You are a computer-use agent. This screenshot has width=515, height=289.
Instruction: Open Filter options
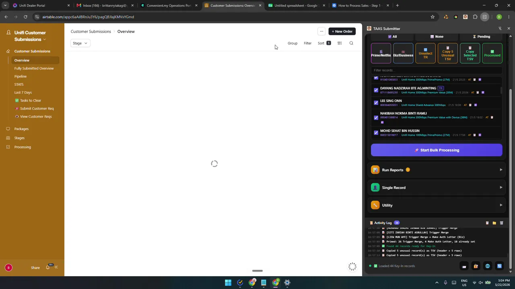(x=307, y=43)
